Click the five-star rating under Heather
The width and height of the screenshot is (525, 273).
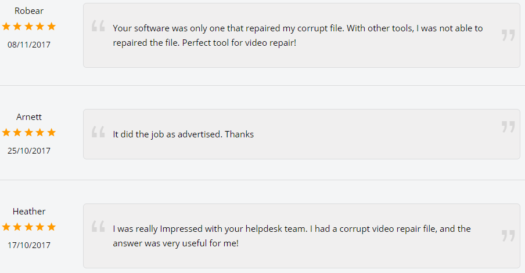coord(29,227)
